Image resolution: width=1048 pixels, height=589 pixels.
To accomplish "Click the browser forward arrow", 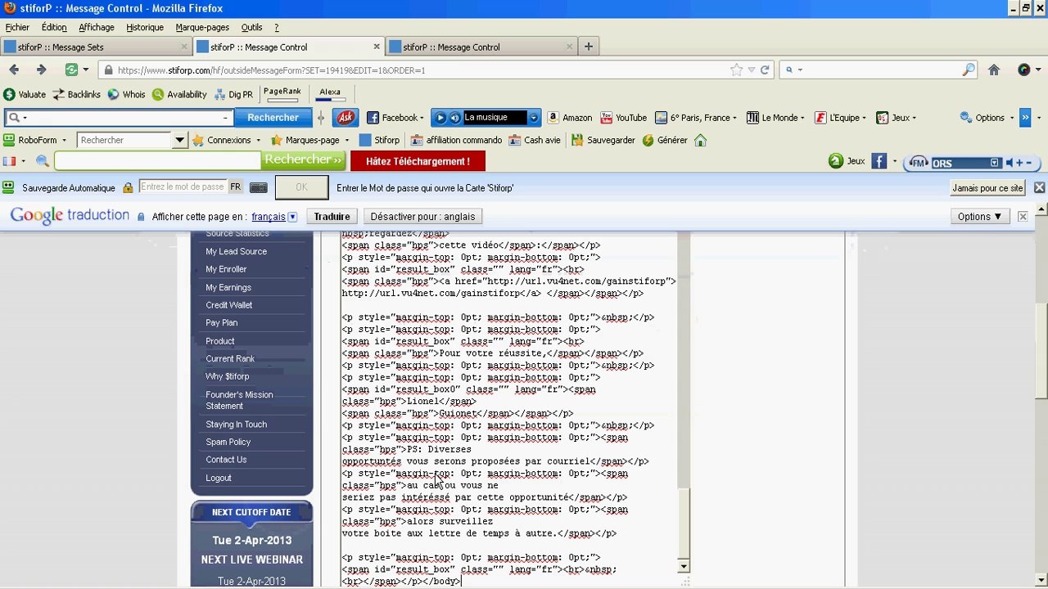I will click(41, 70).
